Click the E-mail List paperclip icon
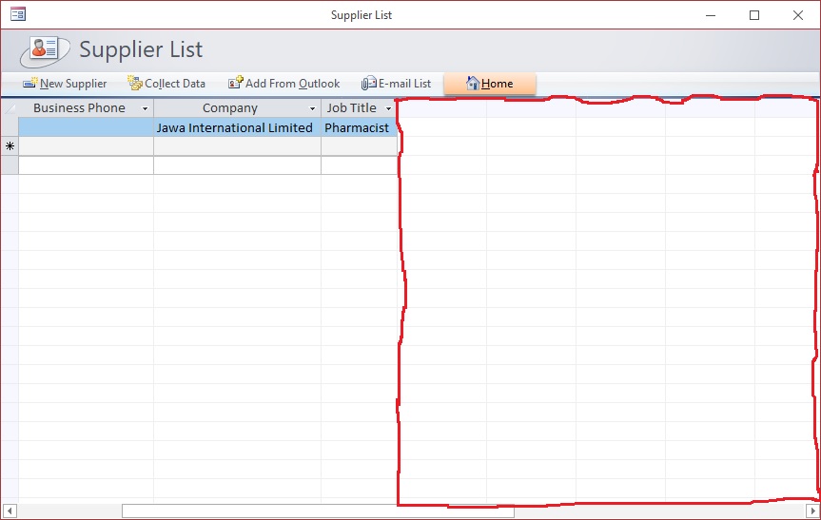The width and height of the screenshot is (821, 520). (x=368, y=83)
